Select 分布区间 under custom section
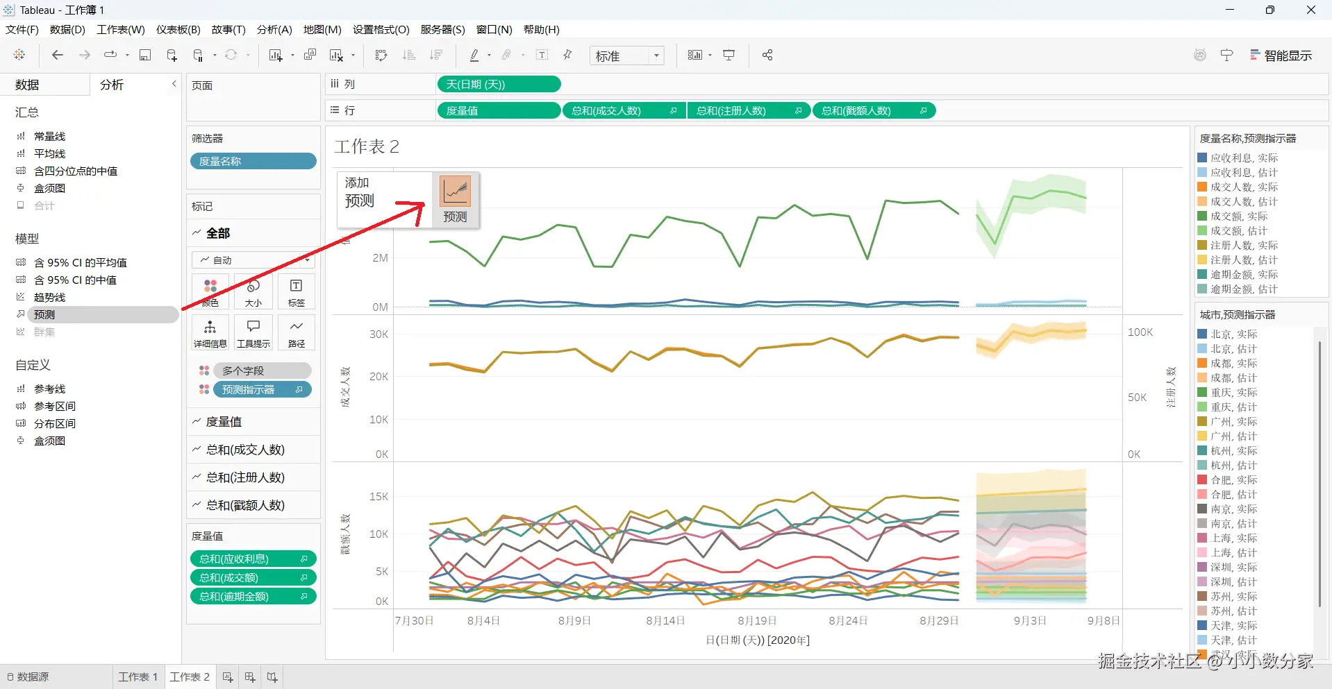The height and width of the screenshot is (689, 1332). click(x=55, y=423)
